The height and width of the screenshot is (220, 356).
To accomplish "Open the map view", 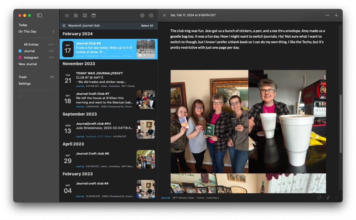I will (x=85, y=15).
